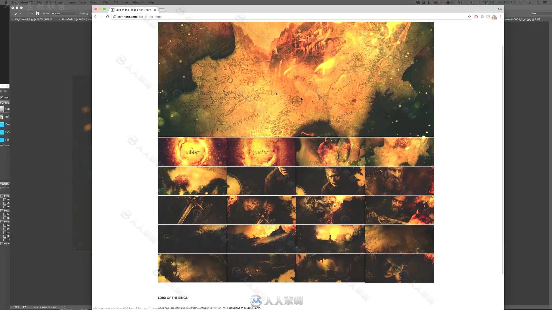Open the brush tool preset picker

[x=17, y=13]
